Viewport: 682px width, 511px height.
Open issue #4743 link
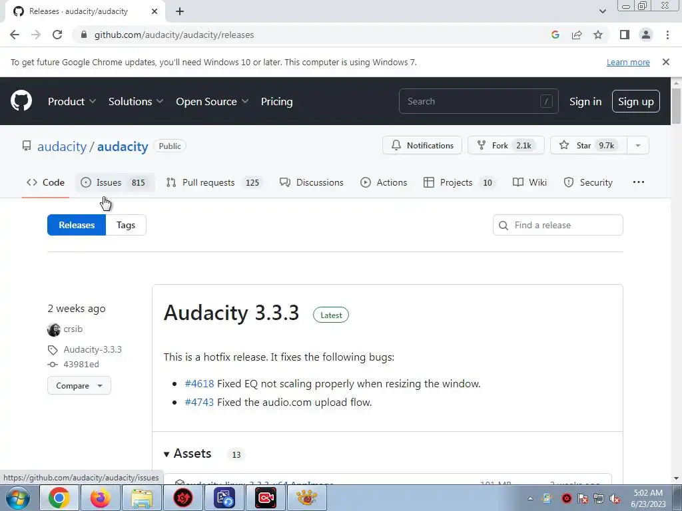point(199,403)
